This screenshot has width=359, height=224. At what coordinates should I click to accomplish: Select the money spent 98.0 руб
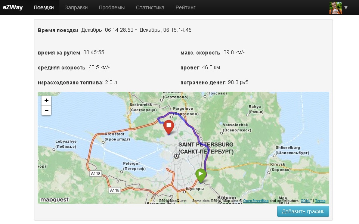click(x=238, y=82)
